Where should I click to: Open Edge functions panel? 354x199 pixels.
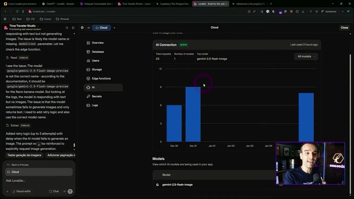(x=101, y=78)
